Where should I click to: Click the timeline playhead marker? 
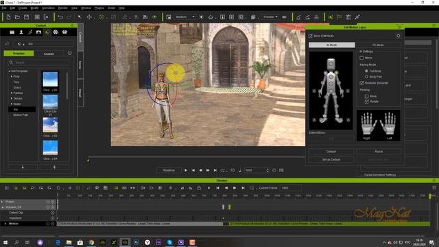click(430, 197)
